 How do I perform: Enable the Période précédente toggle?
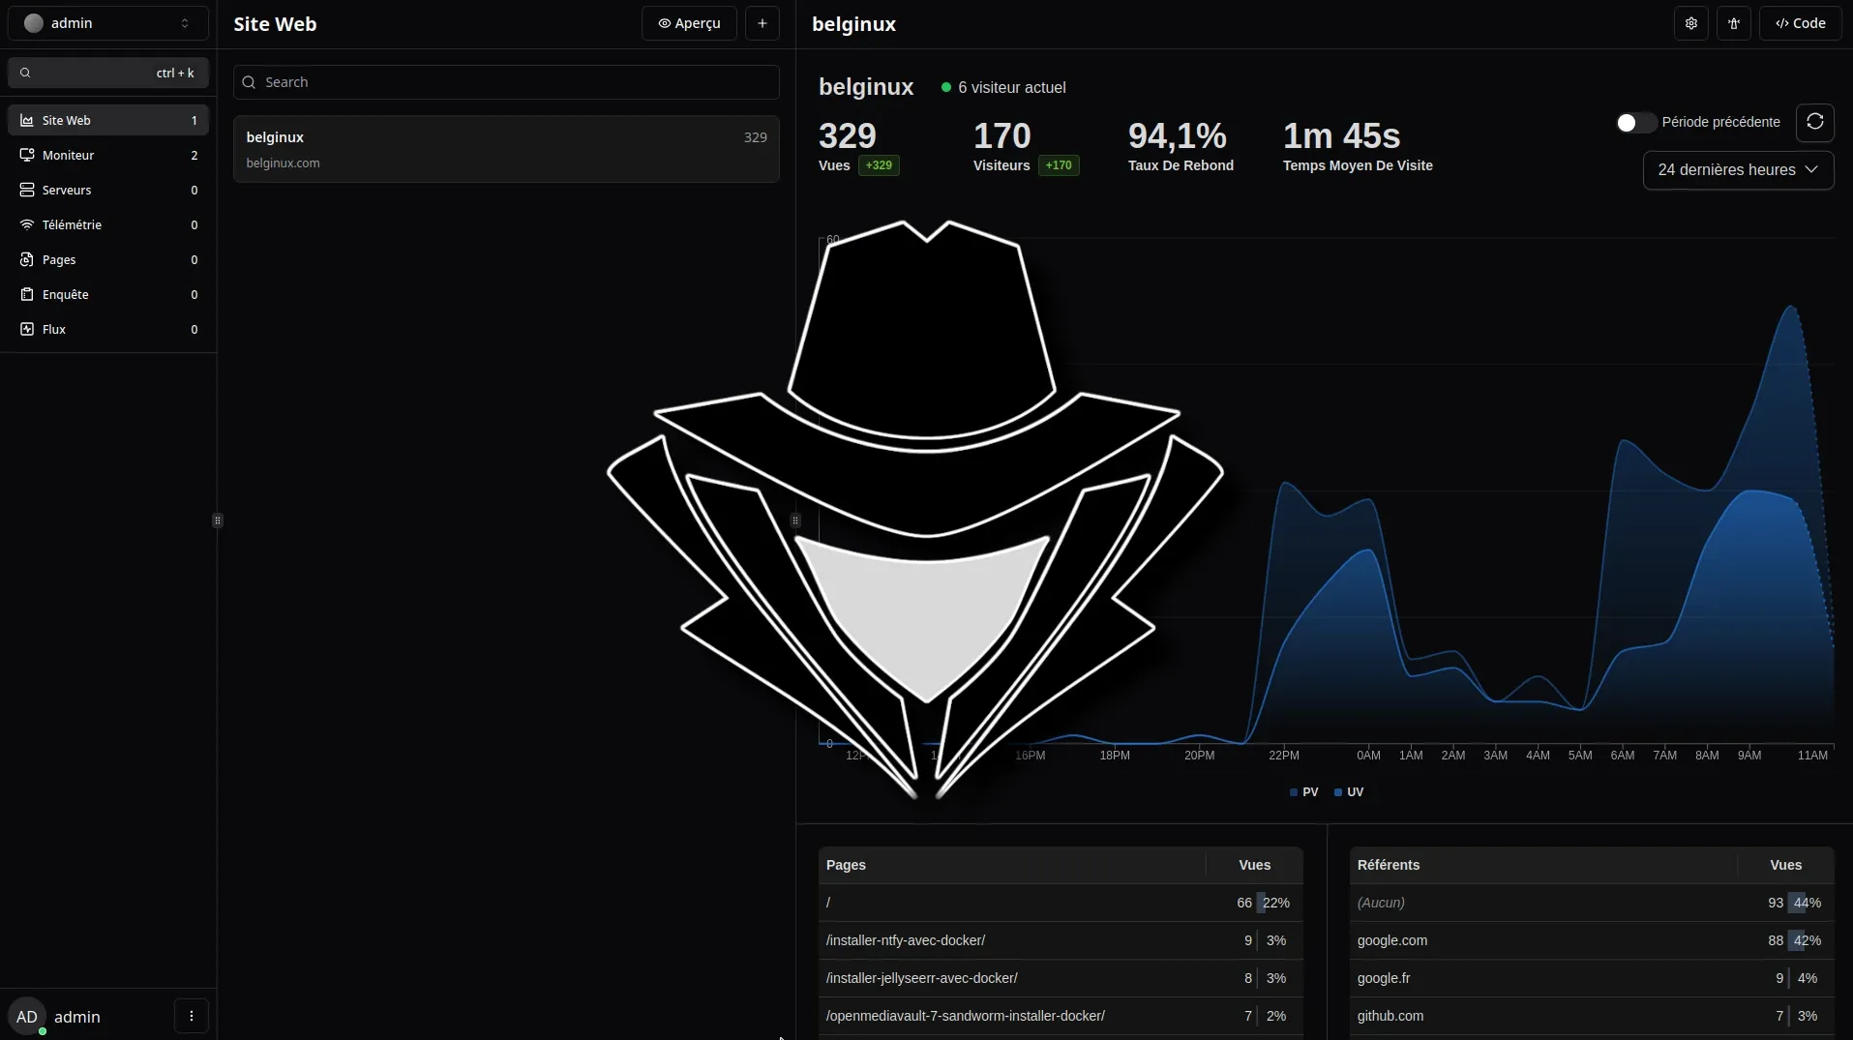tap(1635, 123)
